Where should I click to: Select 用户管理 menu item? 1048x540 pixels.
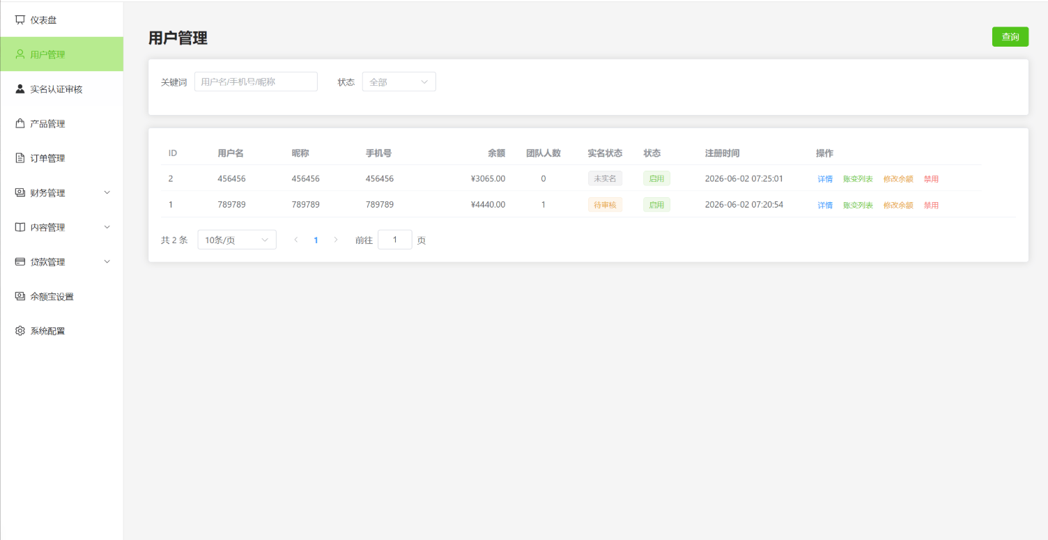(62, 54)
